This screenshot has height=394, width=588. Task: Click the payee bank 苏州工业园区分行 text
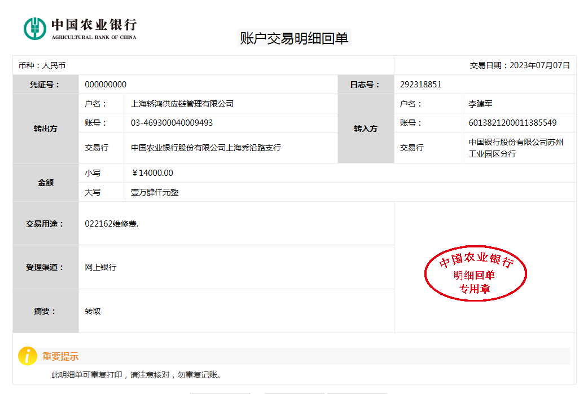(516, 148)
